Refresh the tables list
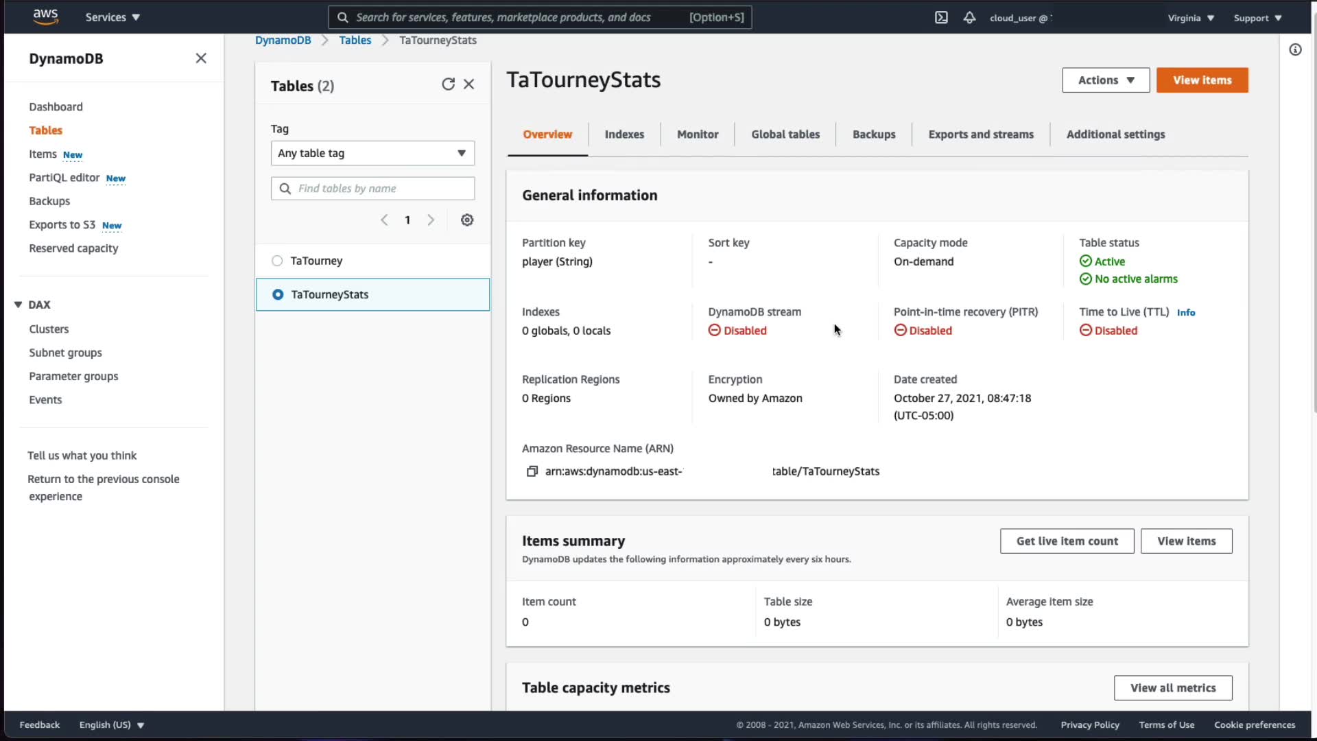Viewport: 1317px width, 741px height. (x=448, y=84)
